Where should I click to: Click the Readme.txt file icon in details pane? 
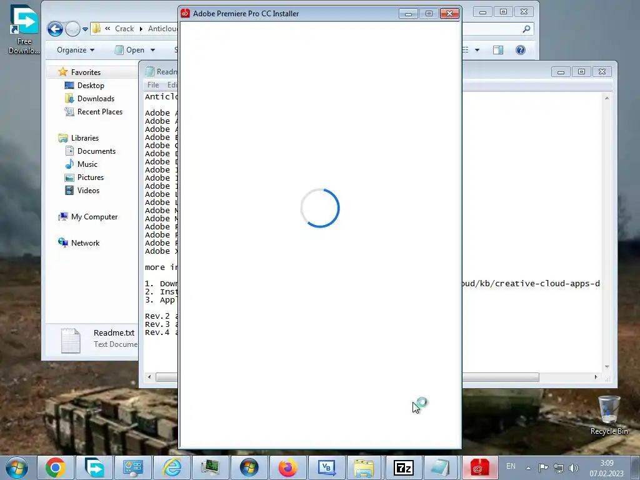click(71, 341)
